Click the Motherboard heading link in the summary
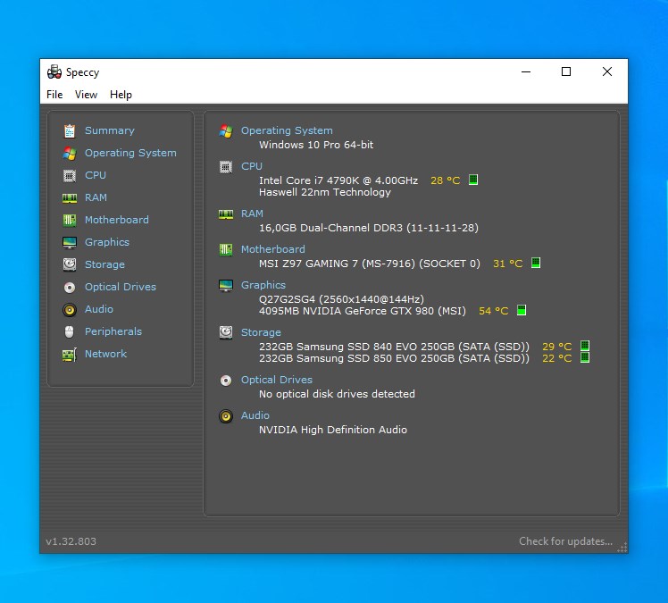 tap(273, 249)
